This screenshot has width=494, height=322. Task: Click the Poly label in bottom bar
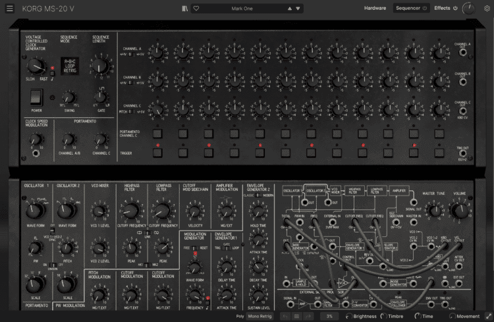240,316
